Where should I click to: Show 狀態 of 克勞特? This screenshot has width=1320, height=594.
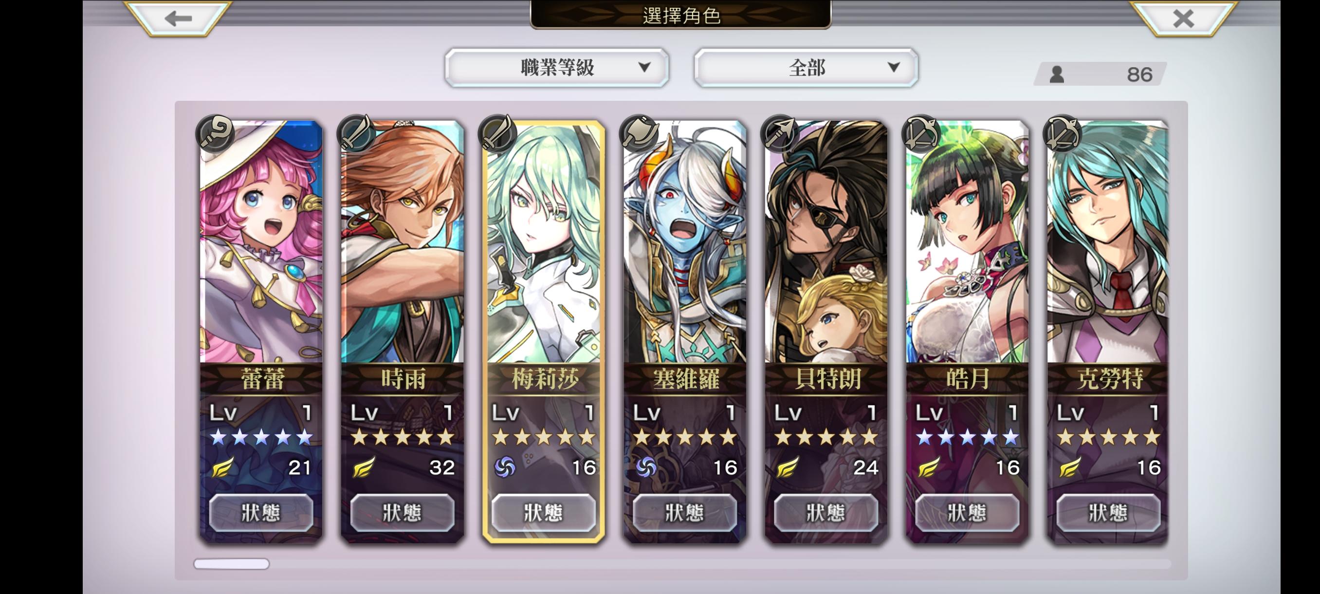1108,513
